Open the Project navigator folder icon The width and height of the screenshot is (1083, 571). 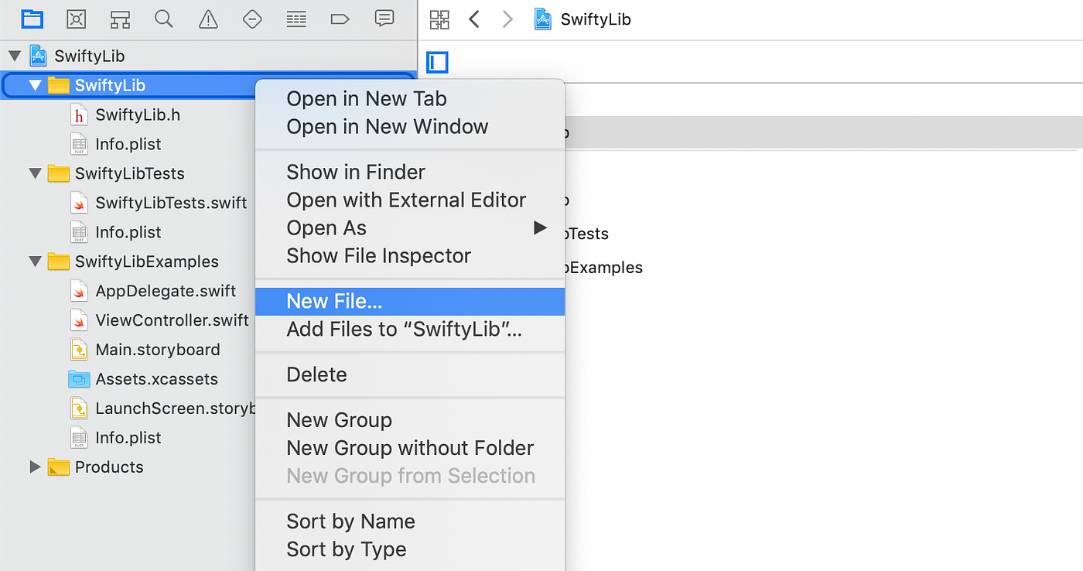pos(32,19)
